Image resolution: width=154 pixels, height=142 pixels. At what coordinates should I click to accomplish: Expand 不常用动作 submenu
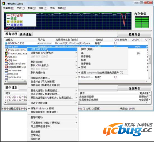53,123
